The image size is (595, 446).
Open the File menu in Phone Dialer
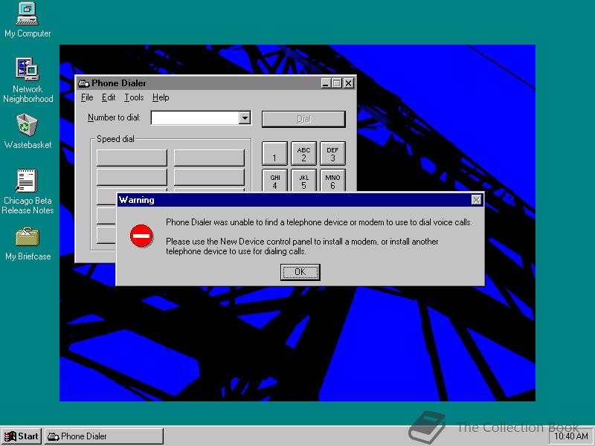[x=87, y=97]
